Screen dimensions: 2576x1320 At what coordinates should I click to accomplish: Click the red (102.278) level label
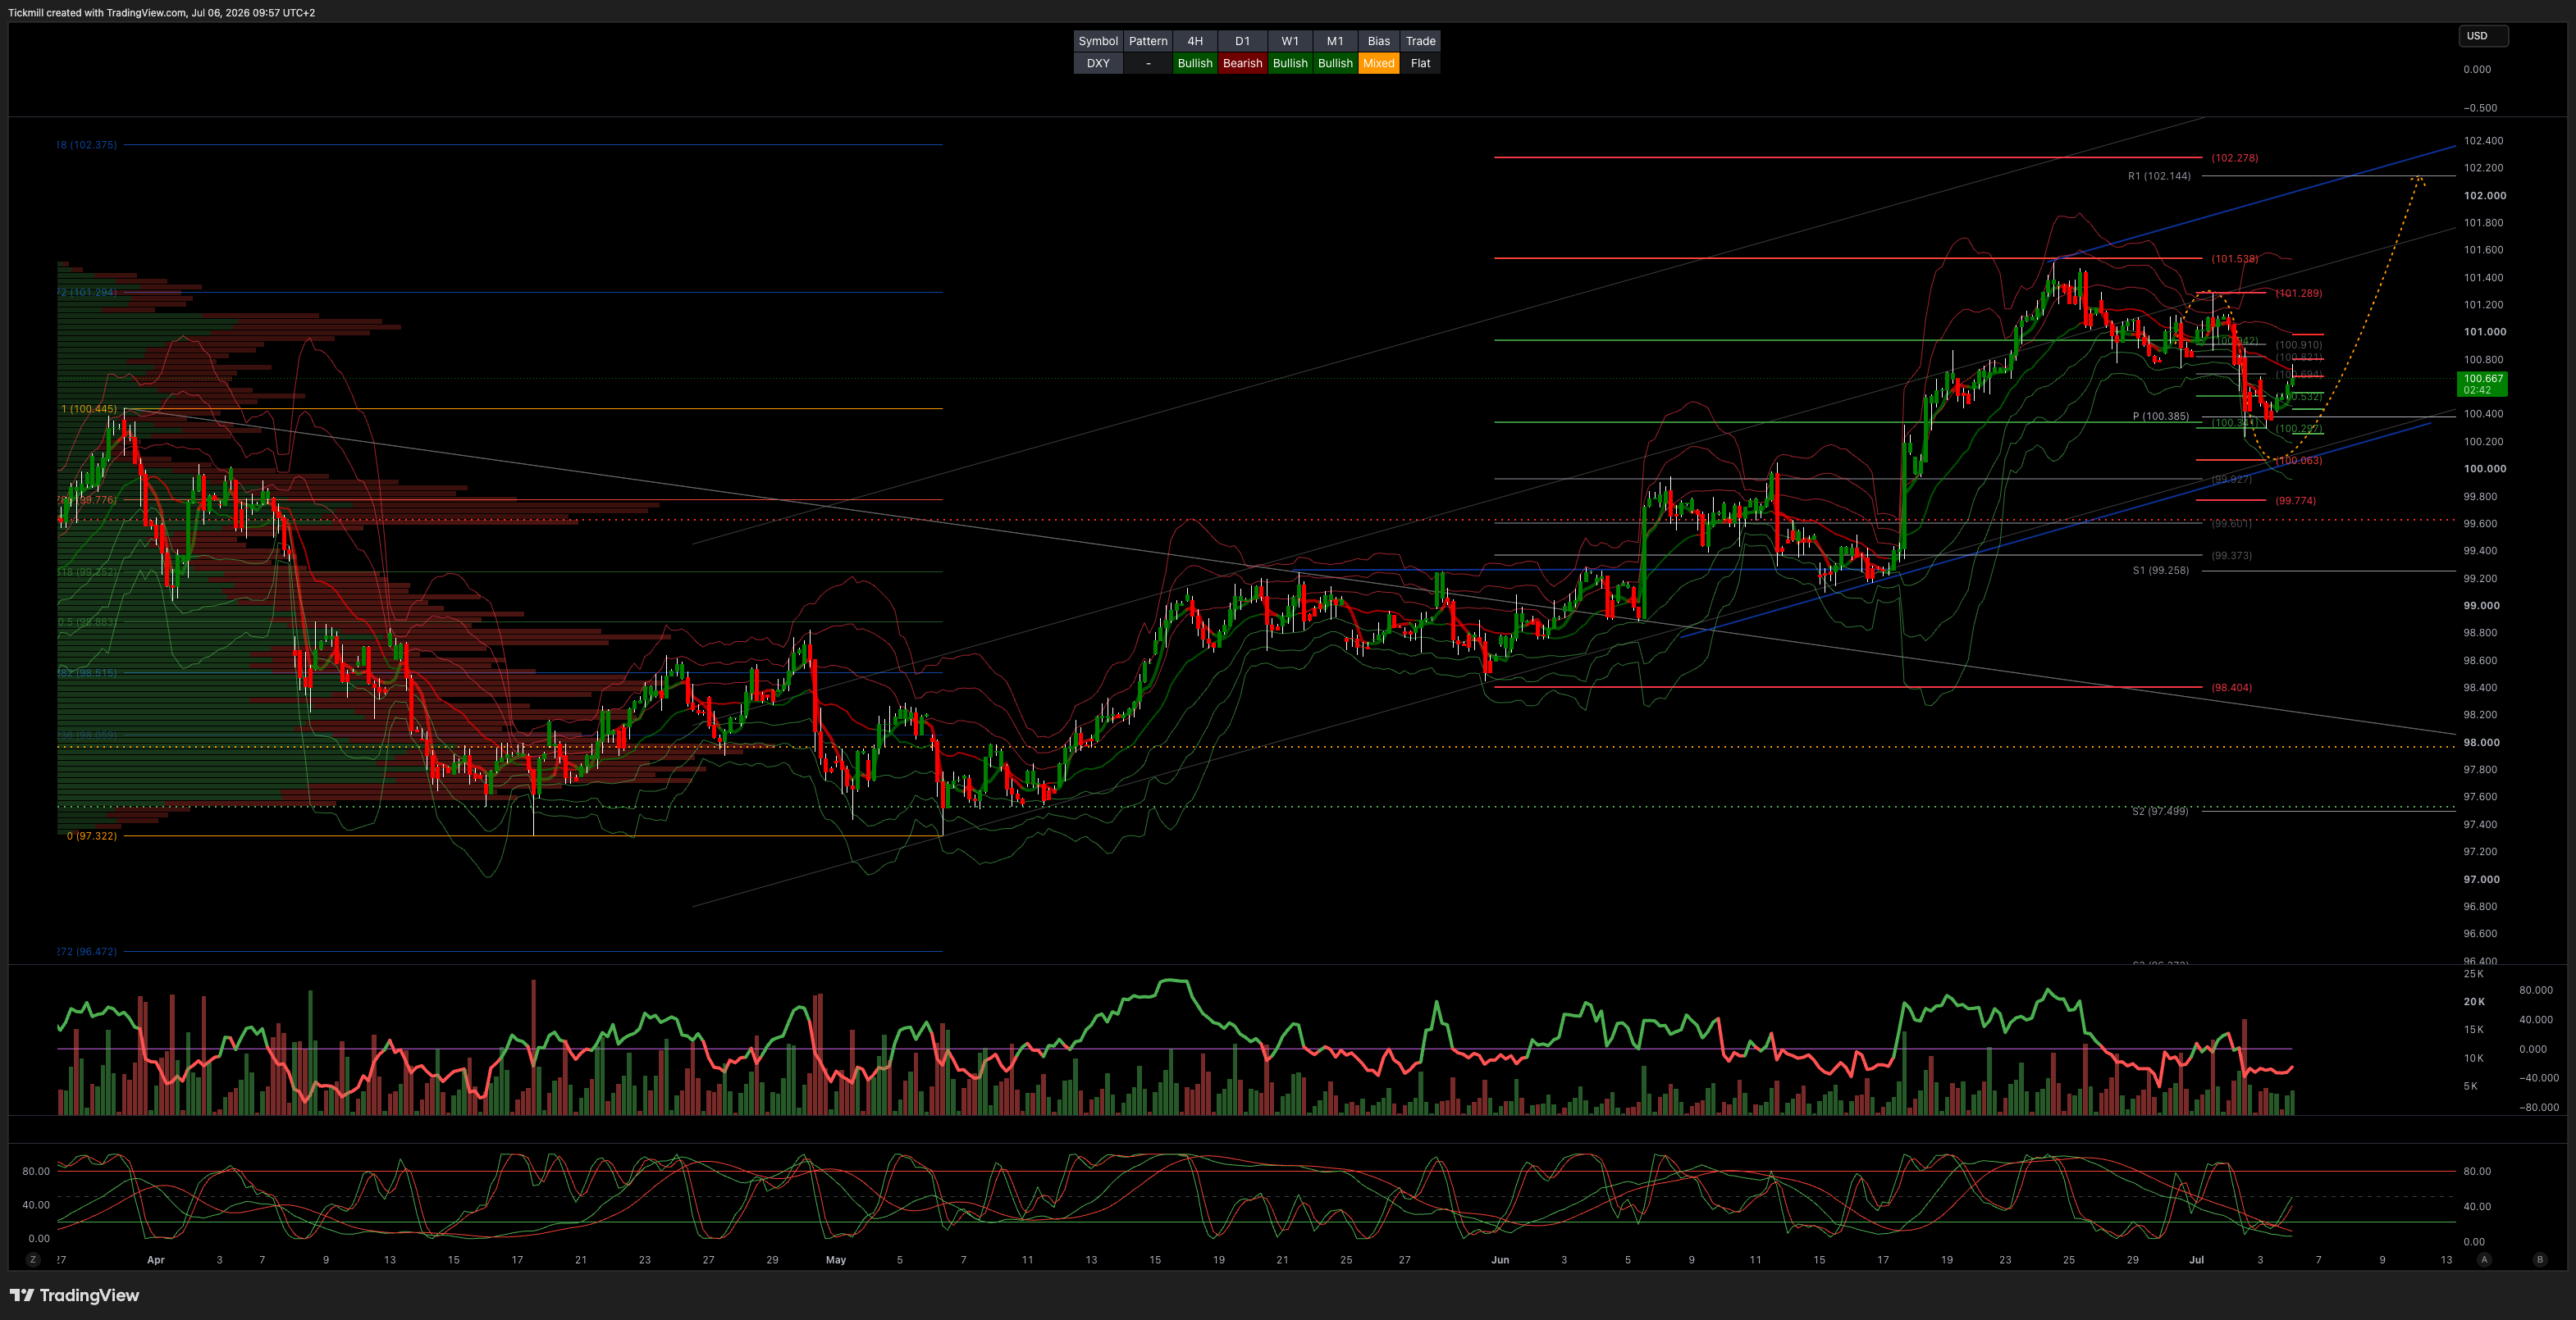[2234, 158]
